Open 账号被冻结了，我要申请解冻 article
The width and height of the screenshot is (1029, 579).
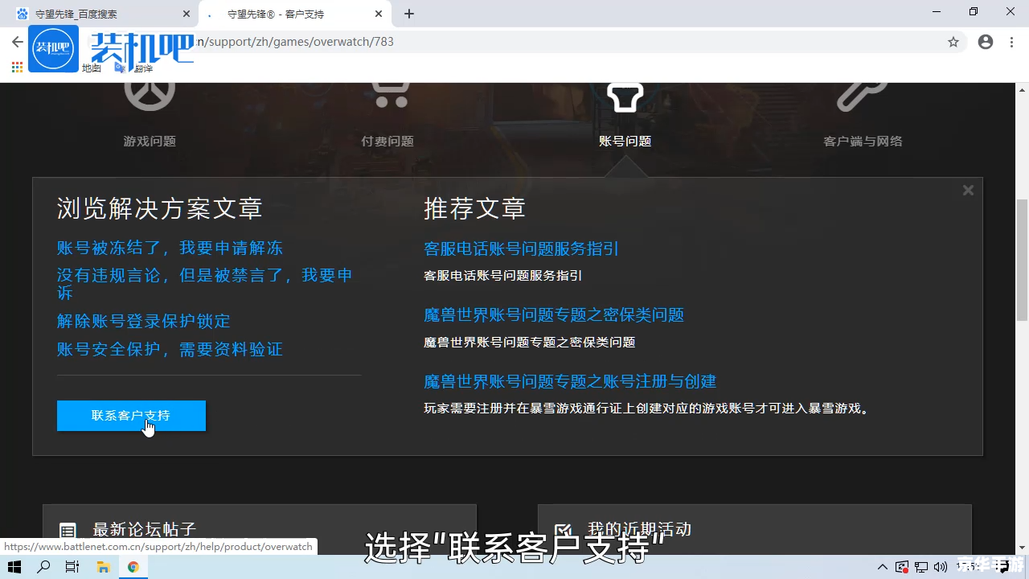pyautogui.click(x=170, y=248)
